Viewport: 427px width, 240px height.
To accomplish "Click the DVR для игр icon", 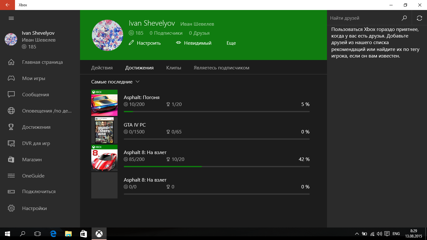I will (x=11, y=143).
